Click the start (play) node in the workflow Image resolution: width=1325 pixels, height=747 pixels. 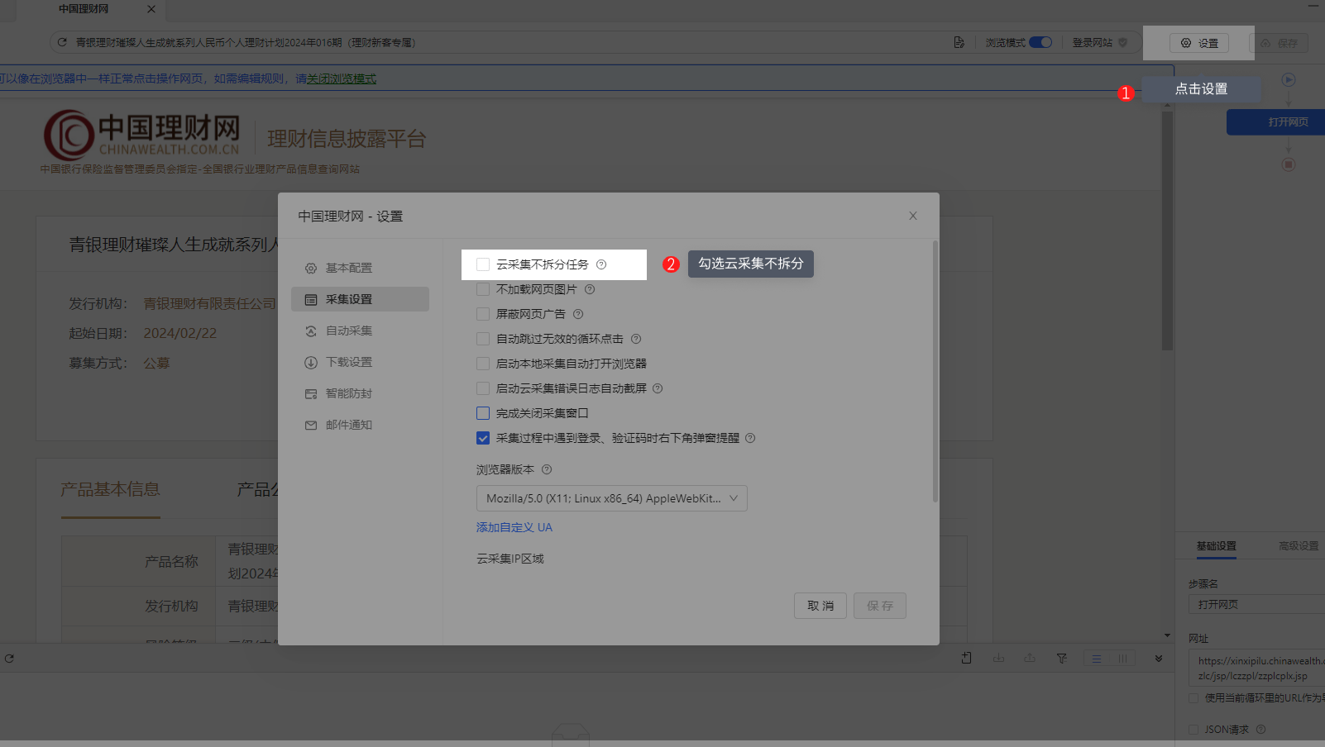point(1289,80)
